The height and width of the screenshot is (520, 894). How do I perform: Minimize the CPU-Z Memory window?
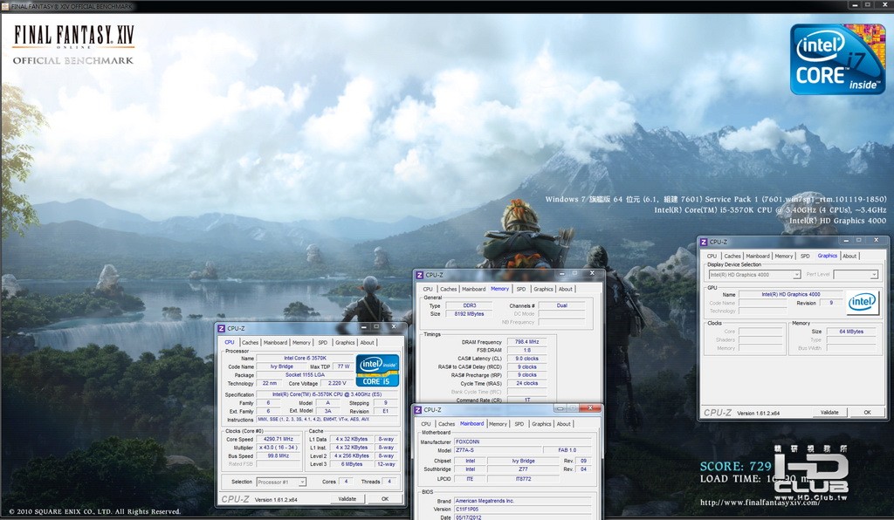click(x=562, y=273)
